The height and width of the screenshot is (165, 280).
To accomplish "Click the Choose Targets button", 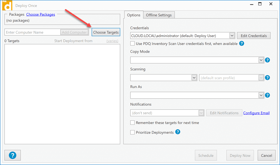I will (x=106, y=32).
